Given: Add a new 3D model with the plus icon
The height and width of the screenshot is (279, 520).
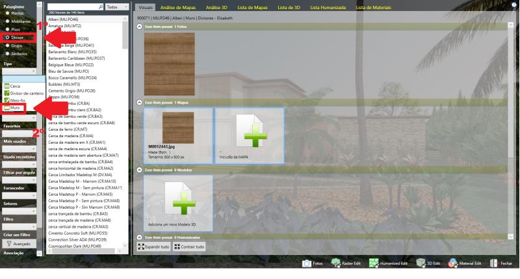Looking at the screenshot, I should coord(177,198).
